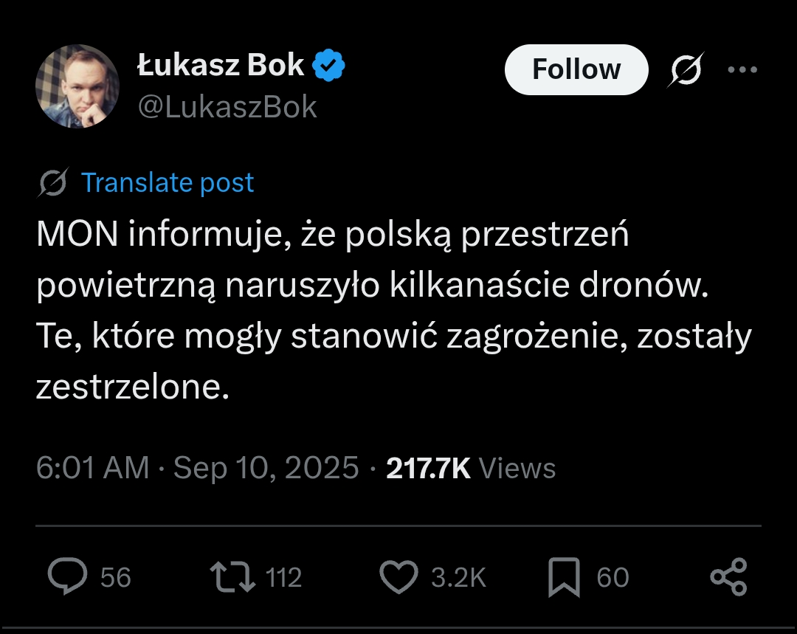Viewport: 797px width, 634px height.
Task: Bookmark this post using the bookmark icon
Action: coord(564,578)
